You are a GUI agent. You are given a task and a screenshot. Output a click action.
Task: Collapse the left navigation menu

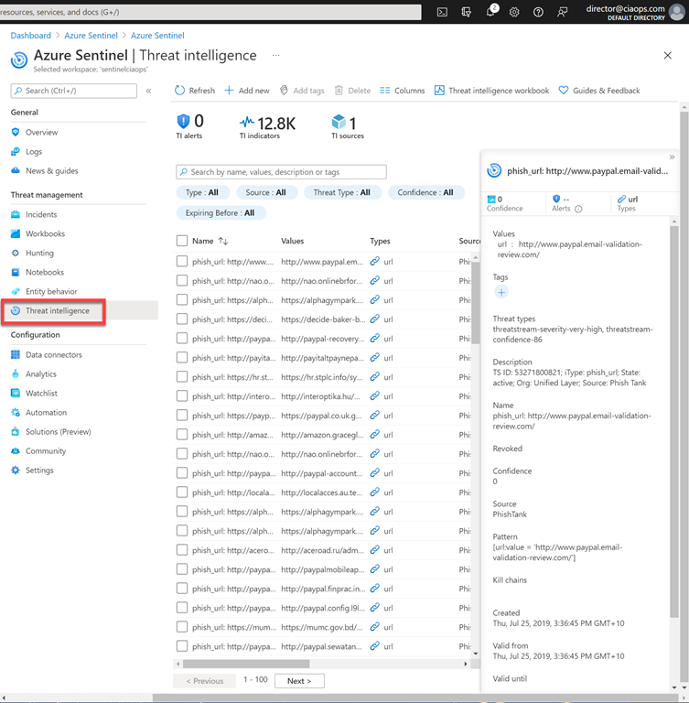click(x=148, y=91)
